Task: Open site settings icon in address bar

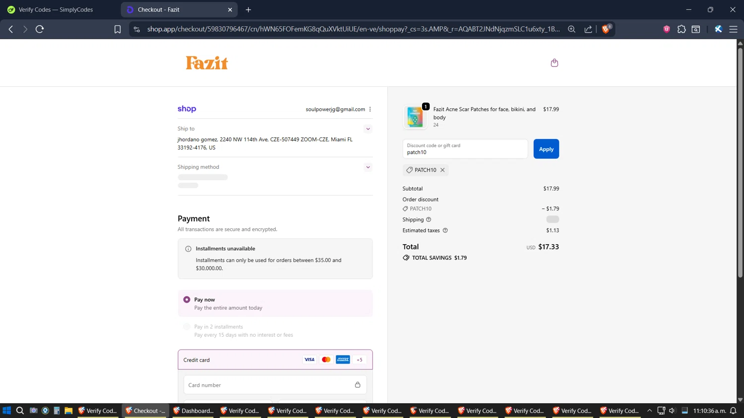Action: pos(137,29)
